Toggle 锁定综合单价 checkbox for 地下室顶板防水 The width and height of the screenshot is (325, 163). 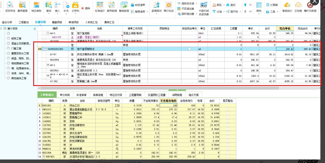(189, 49)
